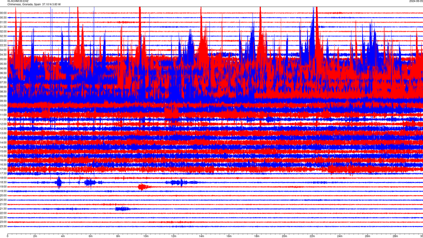Image resolution: width=423 pixels, height=238 pixels.
Task: Select the 22:30 trace time label
Action: (x=4, y=217)
